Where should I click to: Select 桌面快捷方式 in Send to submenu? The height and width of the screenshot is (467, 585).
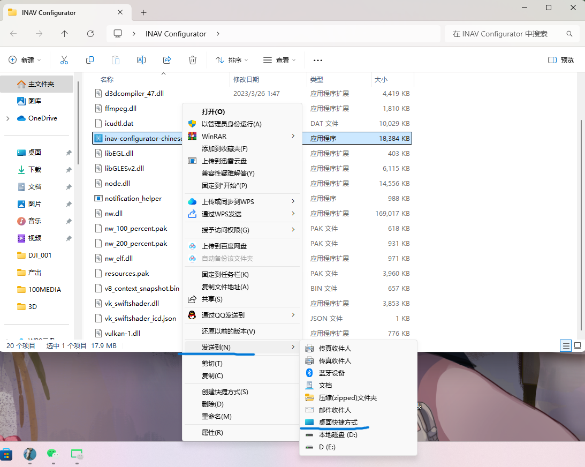[358, 422]
